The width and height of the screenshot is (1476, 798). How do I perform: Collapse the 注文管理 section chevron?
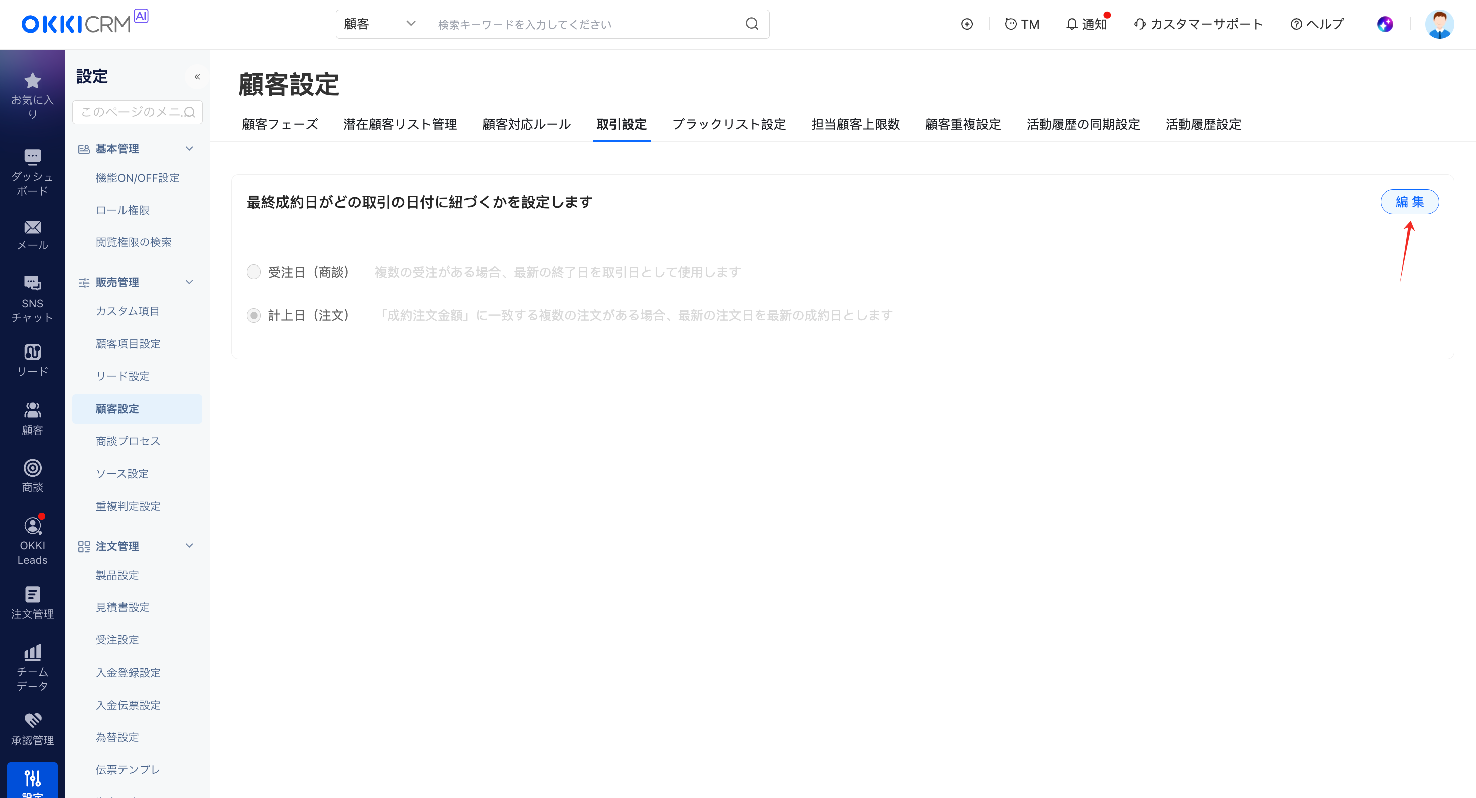pos(189,546)
